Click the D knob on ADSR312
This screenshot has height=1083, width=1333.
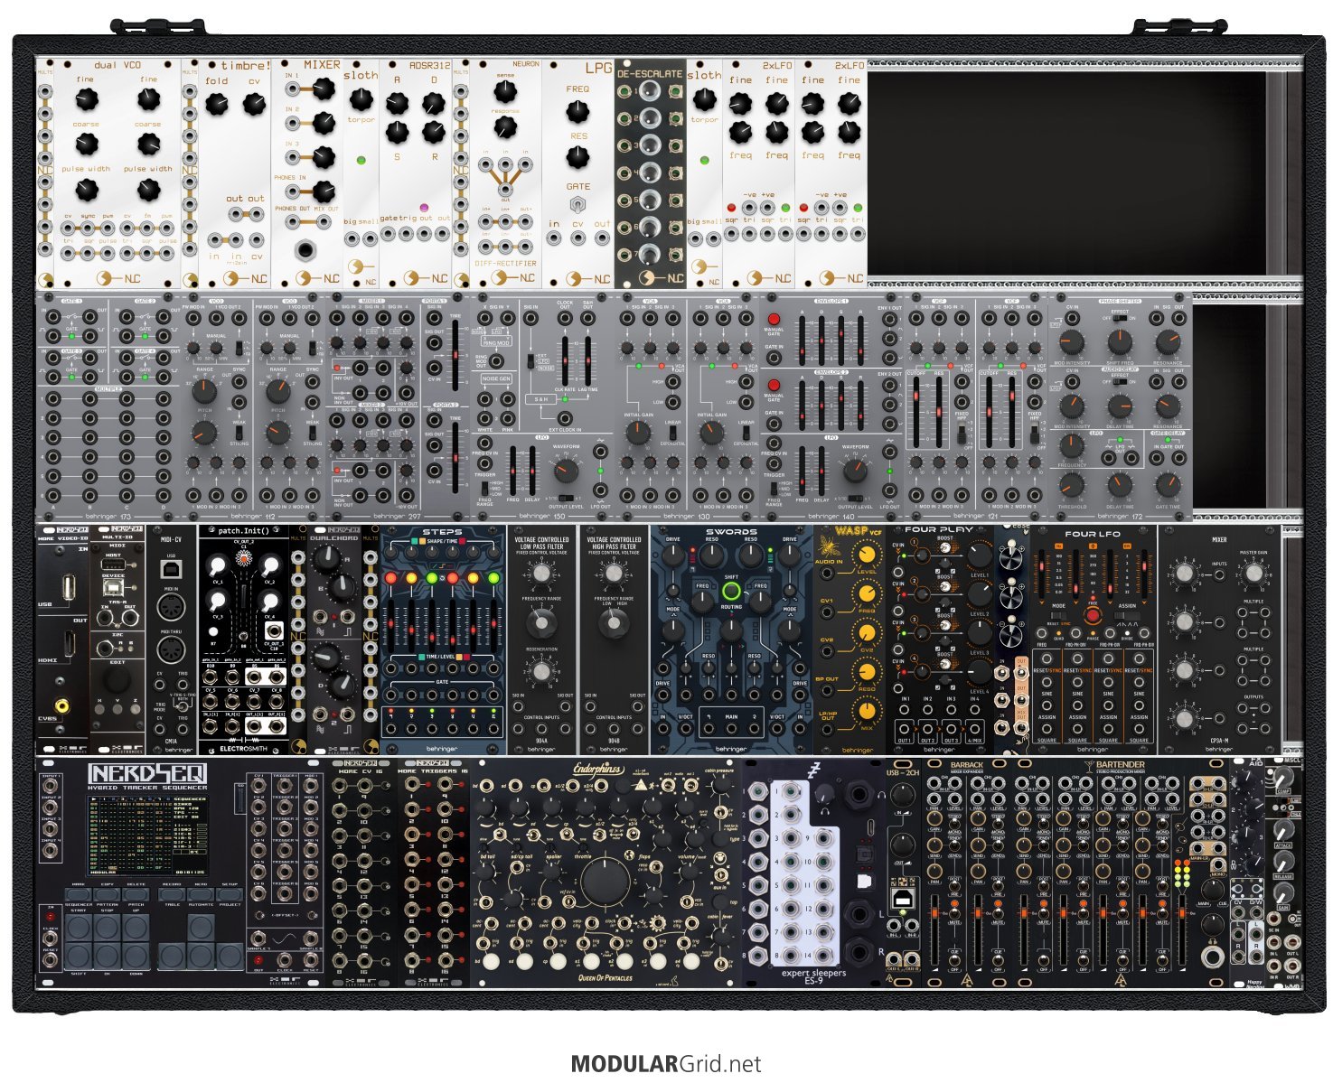pyautogui.click(x=434, y=103)
